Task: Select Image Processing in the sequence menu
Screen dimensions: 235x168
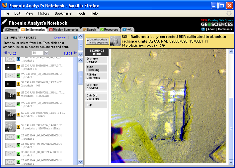Action: pos(96,68)
